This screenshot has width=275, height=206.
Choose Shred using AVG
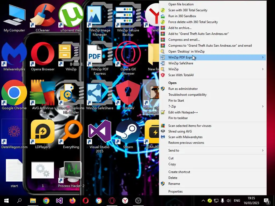(x=213, y=131)
